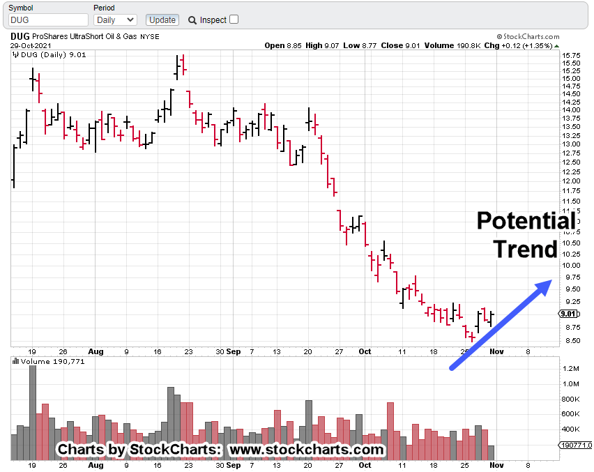Click the 15.75 level on price axis
This screenshot has height=472, width=594.
[572, 55]
